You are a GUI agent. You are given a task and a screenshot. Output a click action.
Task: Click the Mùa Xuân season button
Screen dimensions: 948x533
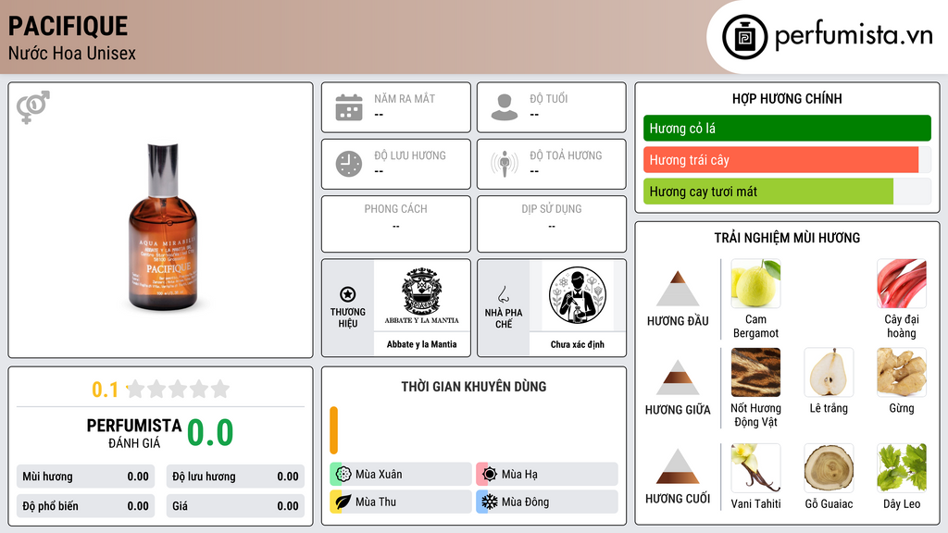tap(401, 475)
